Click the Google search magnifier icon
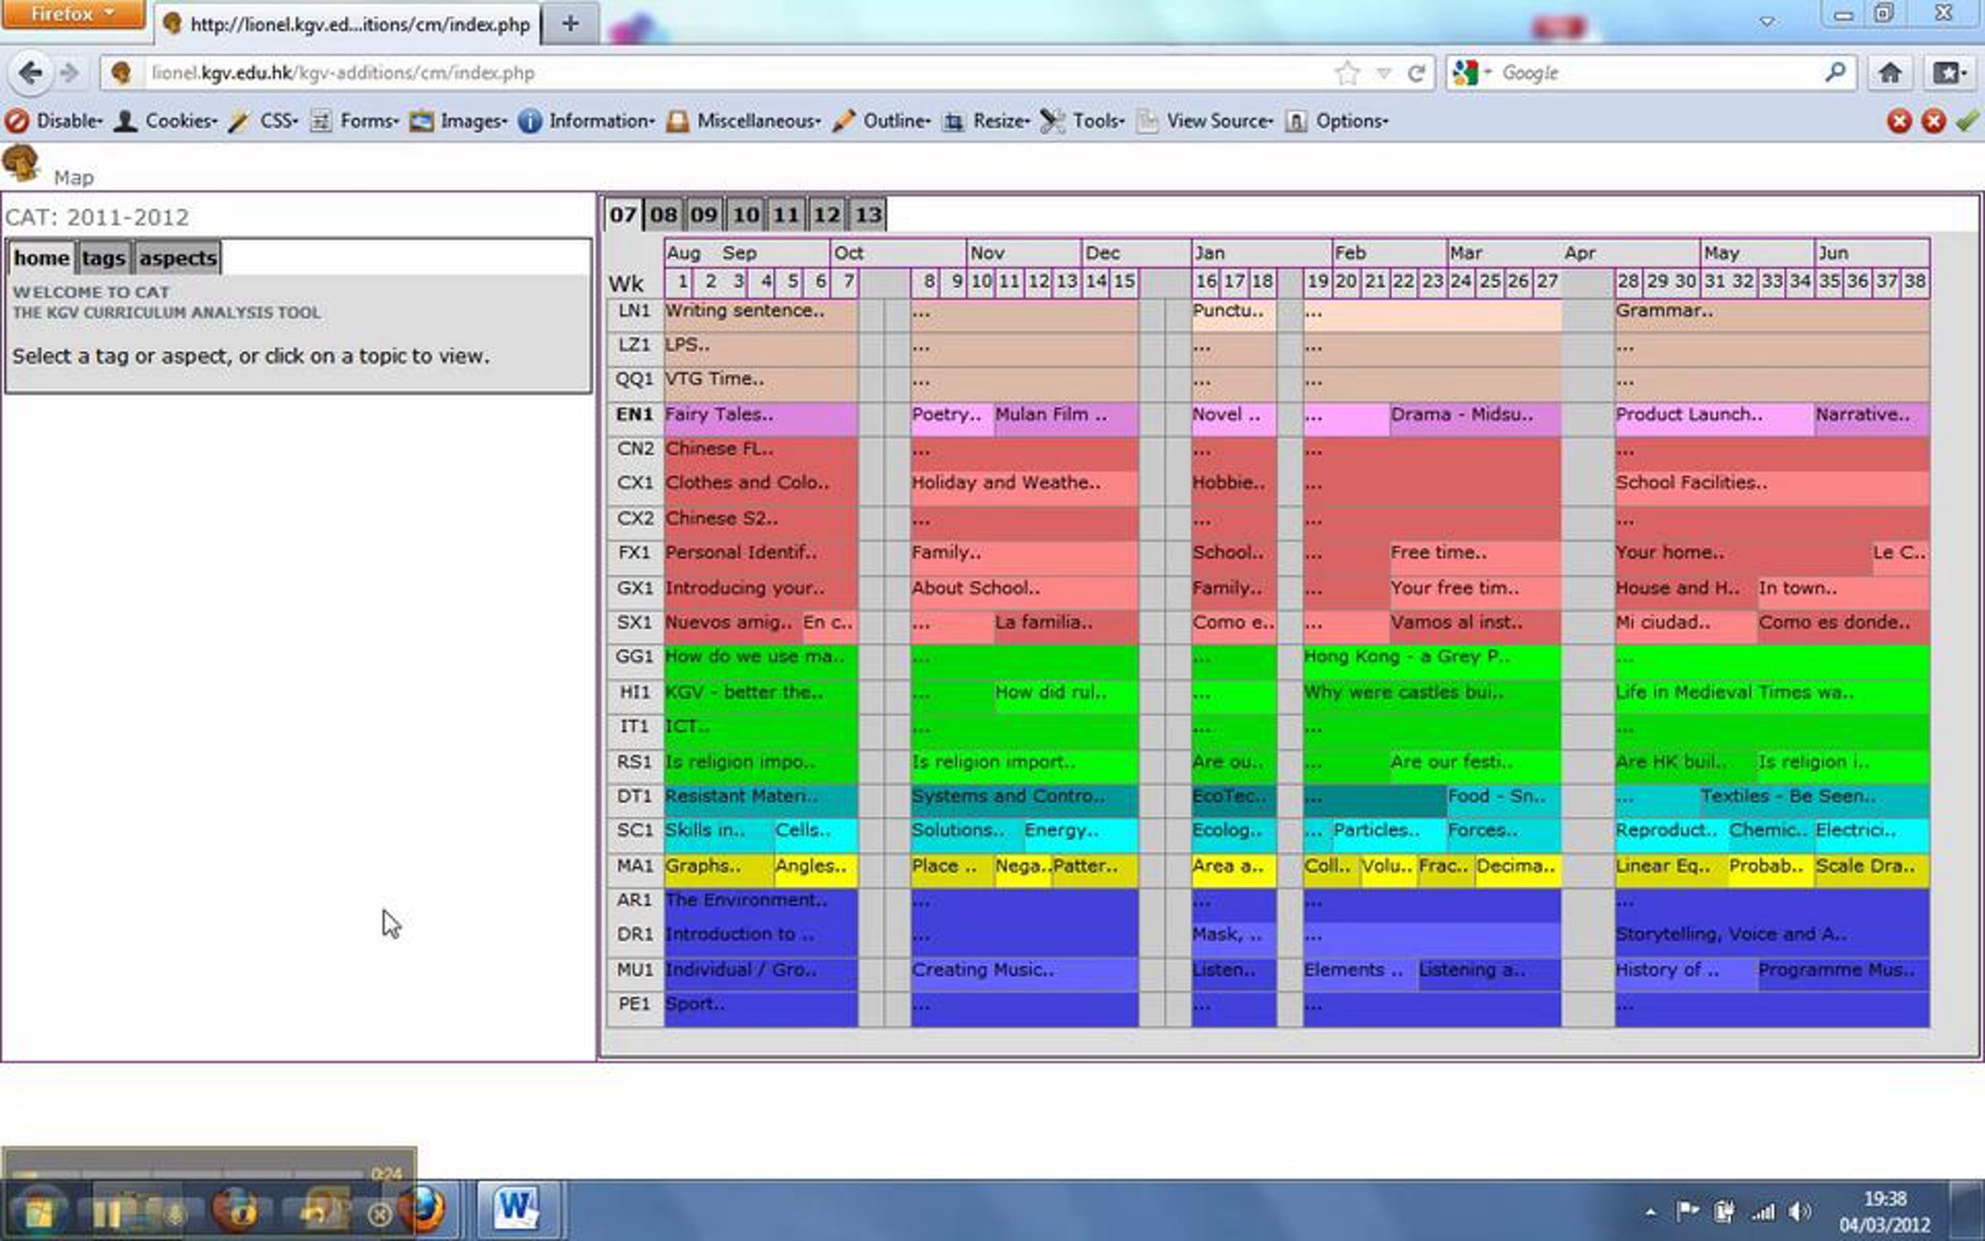Viewport: 1985px width, 1241px height. pos(1834,73)
